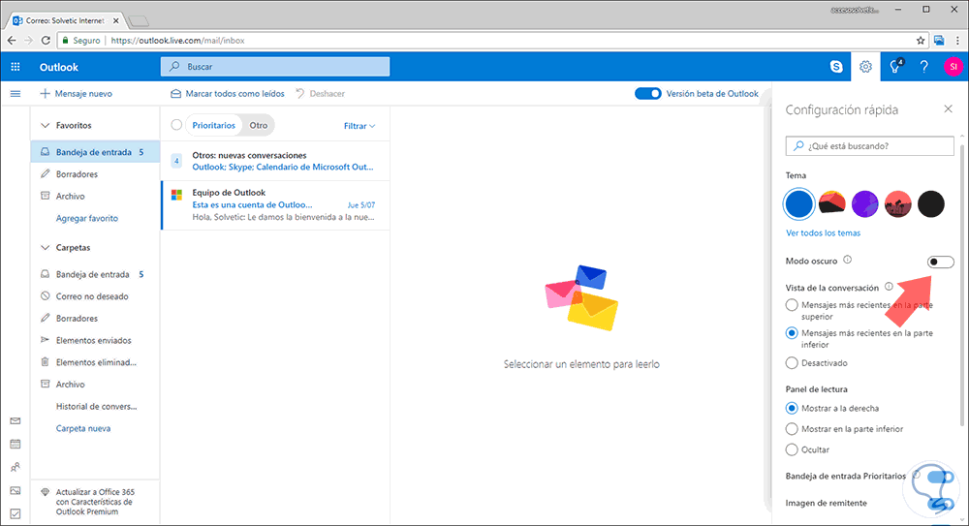This screenshot has height=526, width=969.
Task: Open the Photos module icon
Action: pos(16,491)
